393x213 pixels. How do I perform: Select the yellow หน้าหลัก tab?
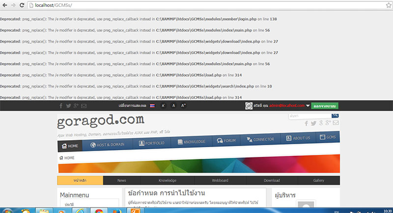pyautogui.click(x=80, y=181)
